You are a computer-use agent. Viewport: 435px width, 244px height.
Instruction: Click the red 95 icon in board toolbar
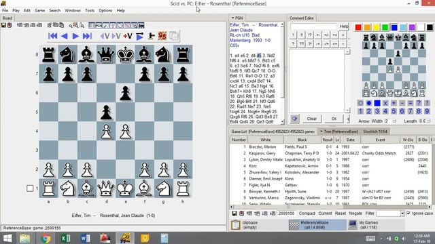(162, 36)
